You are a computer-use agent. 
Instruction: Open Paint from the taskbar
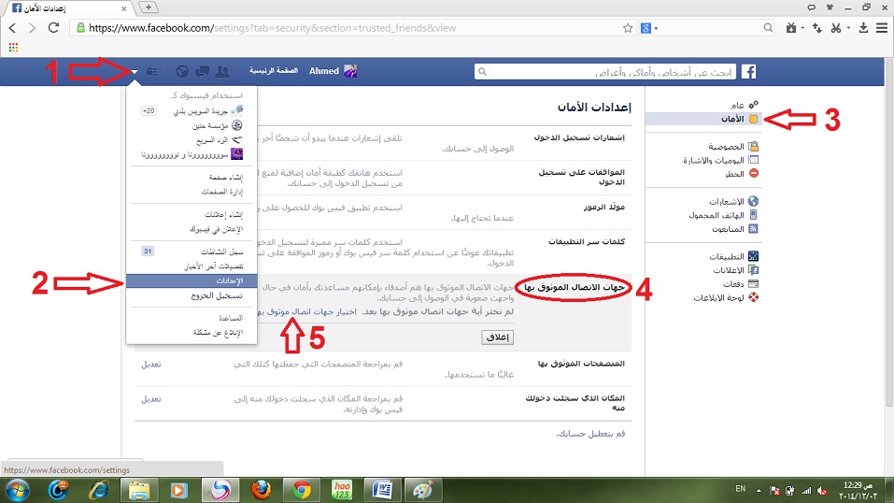pyautogui.click(x=423, y=491)
